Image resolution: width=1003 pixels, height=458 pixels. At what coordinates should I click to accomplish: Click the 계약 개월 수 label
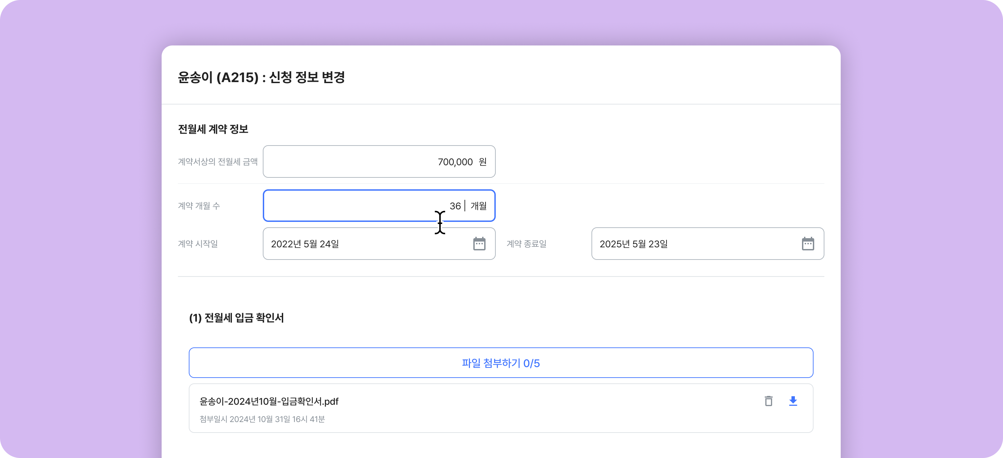pyautogui.click(x=199, y=206)
